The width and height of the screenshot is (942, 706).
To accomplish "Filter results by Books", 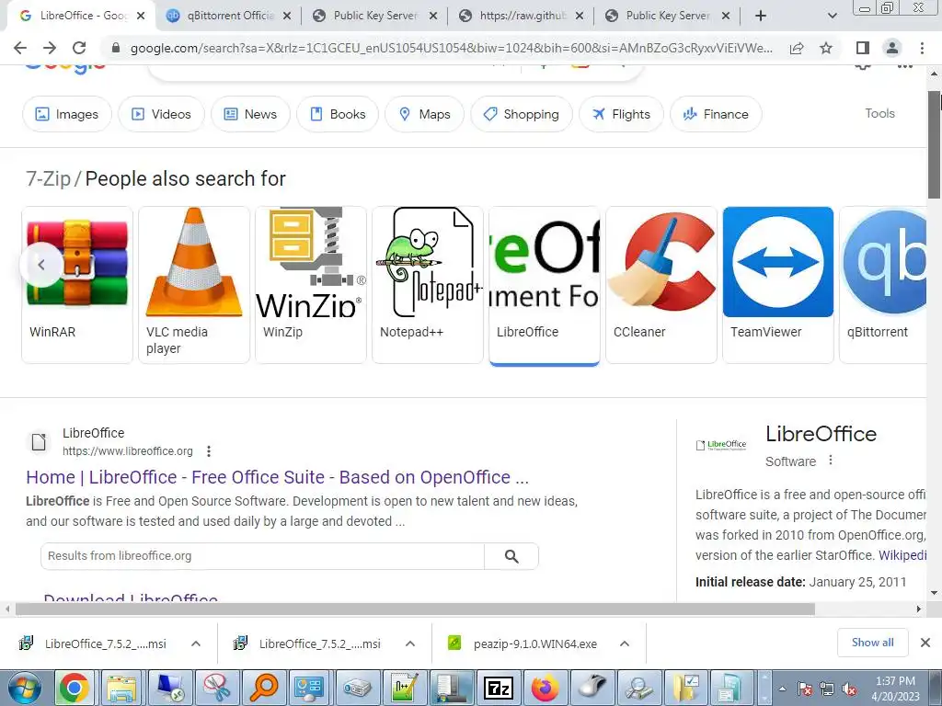I will coord(338,114).
